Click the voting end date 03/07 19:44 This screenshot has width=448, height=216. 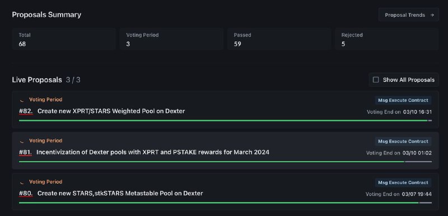pyautogui.click(x=417, y=194)
